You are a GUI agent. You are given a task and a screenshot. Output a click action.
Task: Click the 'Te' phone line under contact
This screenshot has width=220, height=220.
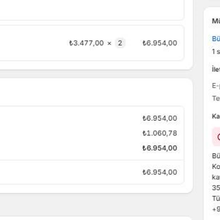click(x=216, y=99)
